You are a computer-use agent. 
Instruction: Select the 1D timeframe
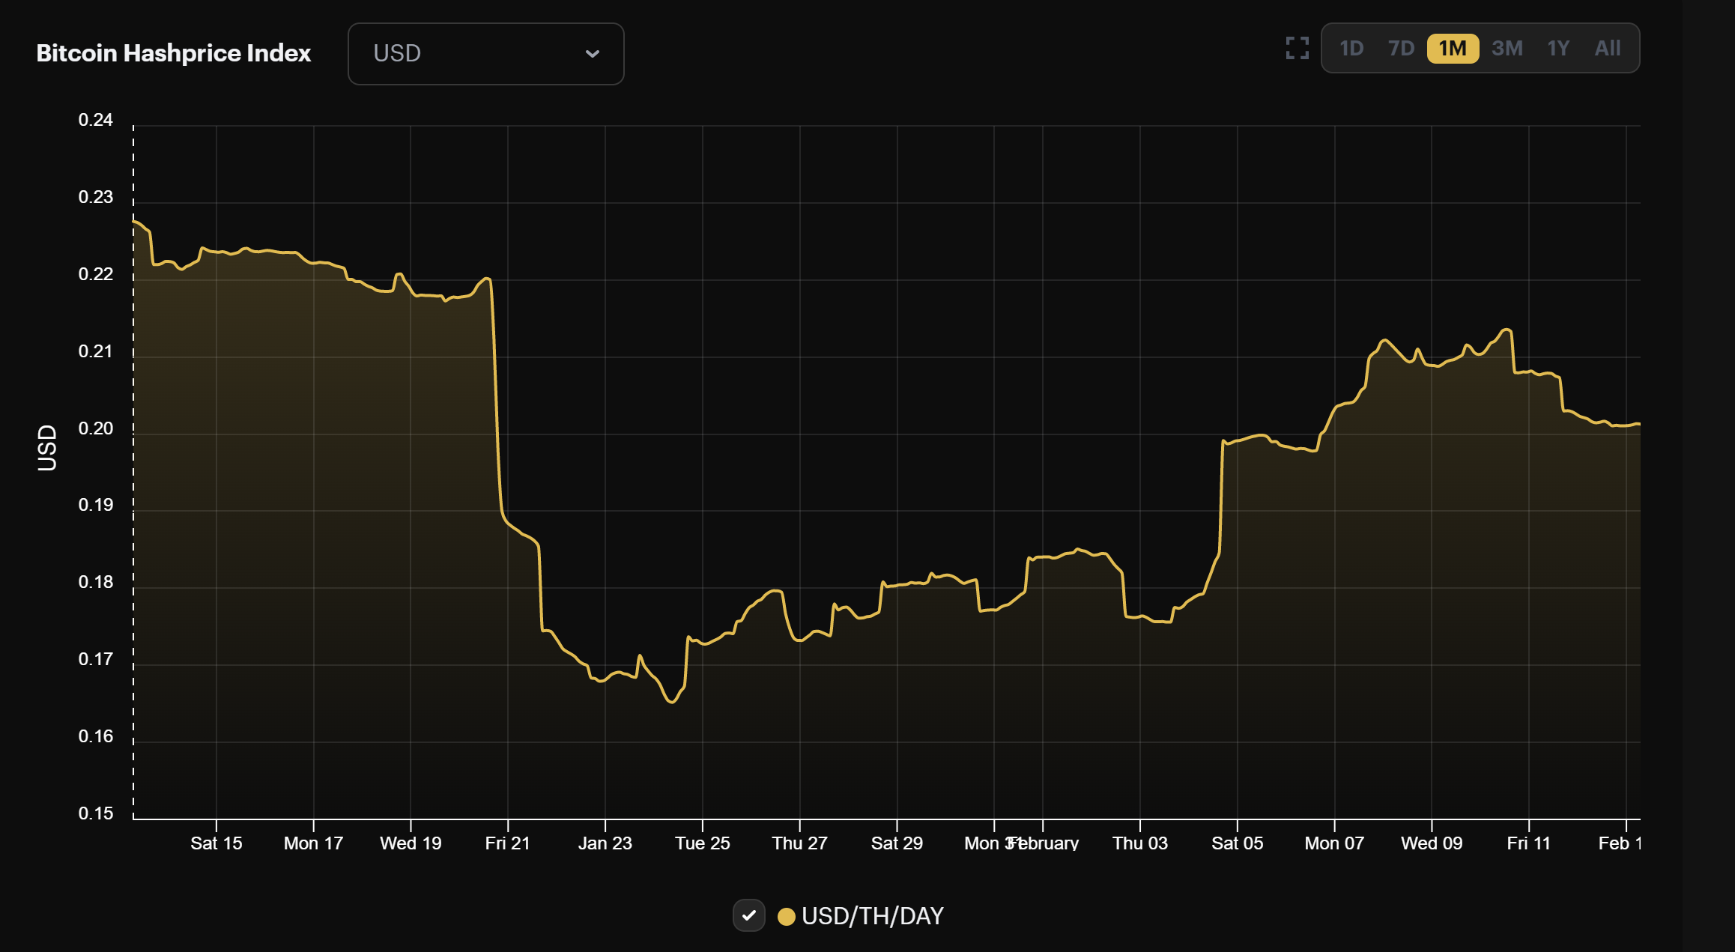click(x=1353, y=48)
